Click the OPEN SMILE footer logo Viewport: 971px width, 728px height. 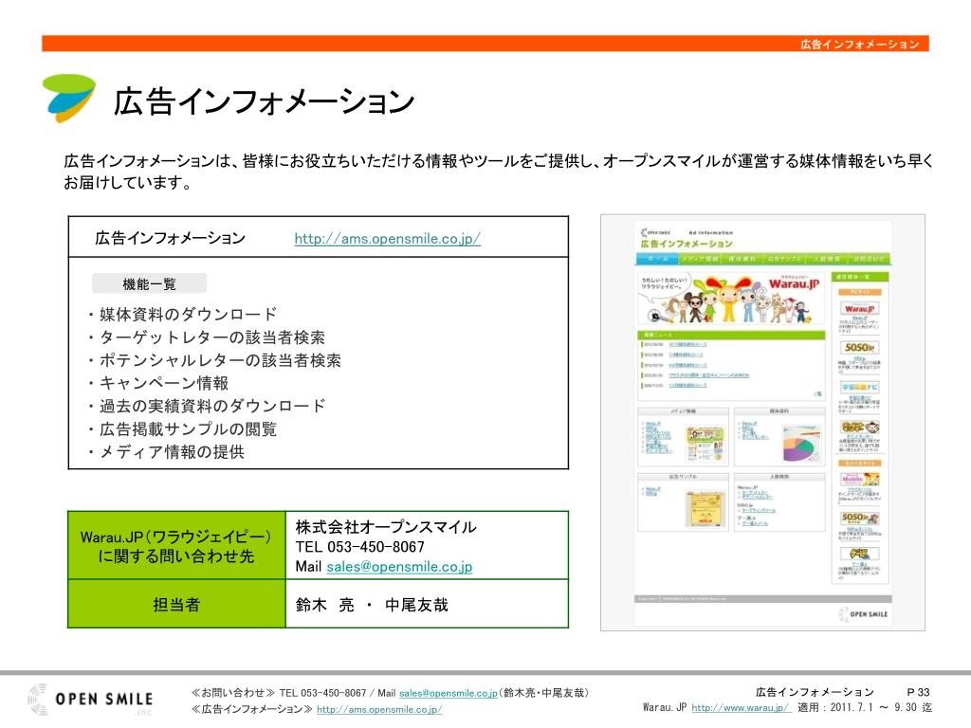91,700
